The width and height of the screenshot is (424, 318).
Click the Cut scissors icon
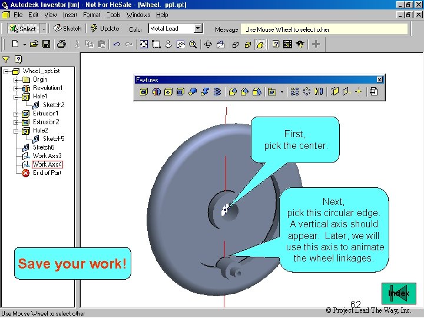point(77,44)
